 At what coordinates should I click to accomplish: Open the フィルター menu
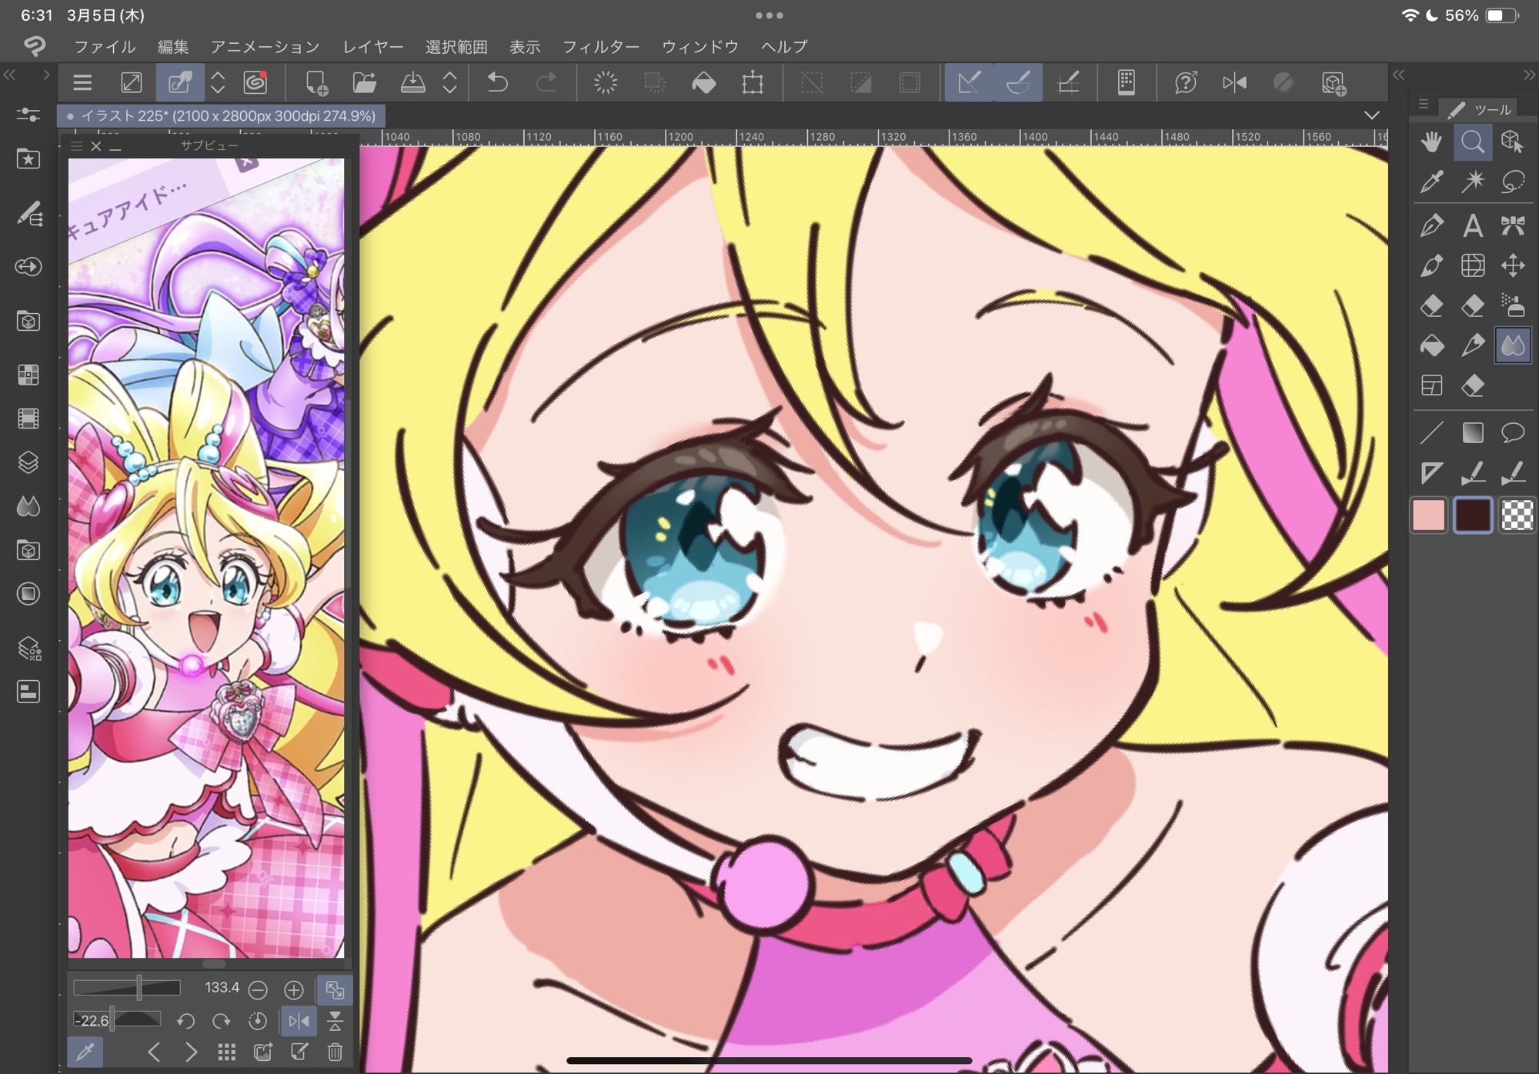pyautogui.click(x=601, y=47)
